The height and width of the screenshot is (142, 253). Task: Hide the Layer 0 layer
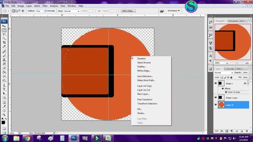click(216, 105)
